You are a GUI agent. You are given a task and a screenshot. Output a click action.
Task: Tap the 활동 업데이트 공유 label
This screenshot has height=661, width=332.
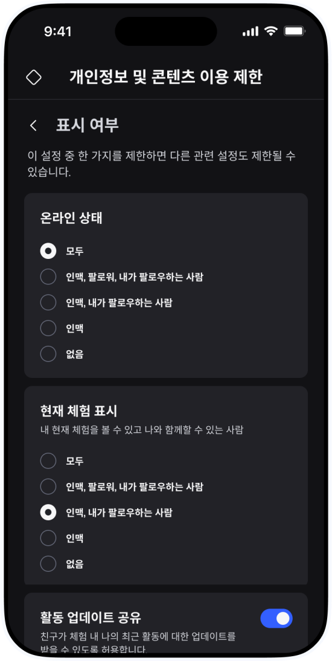(91, 618)
